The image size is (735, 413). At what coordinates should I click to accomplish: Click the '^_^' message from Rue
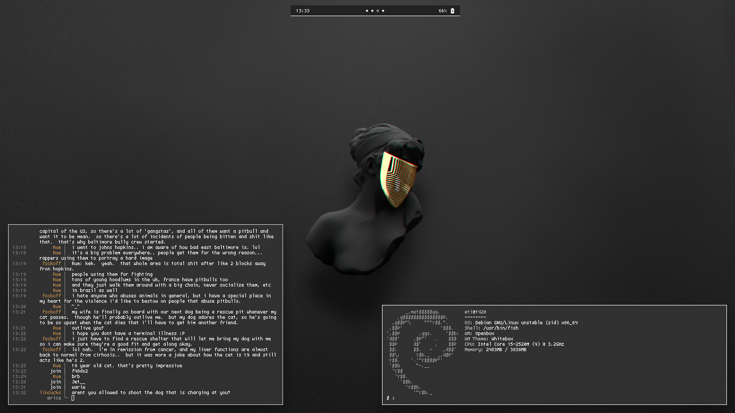[75, 307]
